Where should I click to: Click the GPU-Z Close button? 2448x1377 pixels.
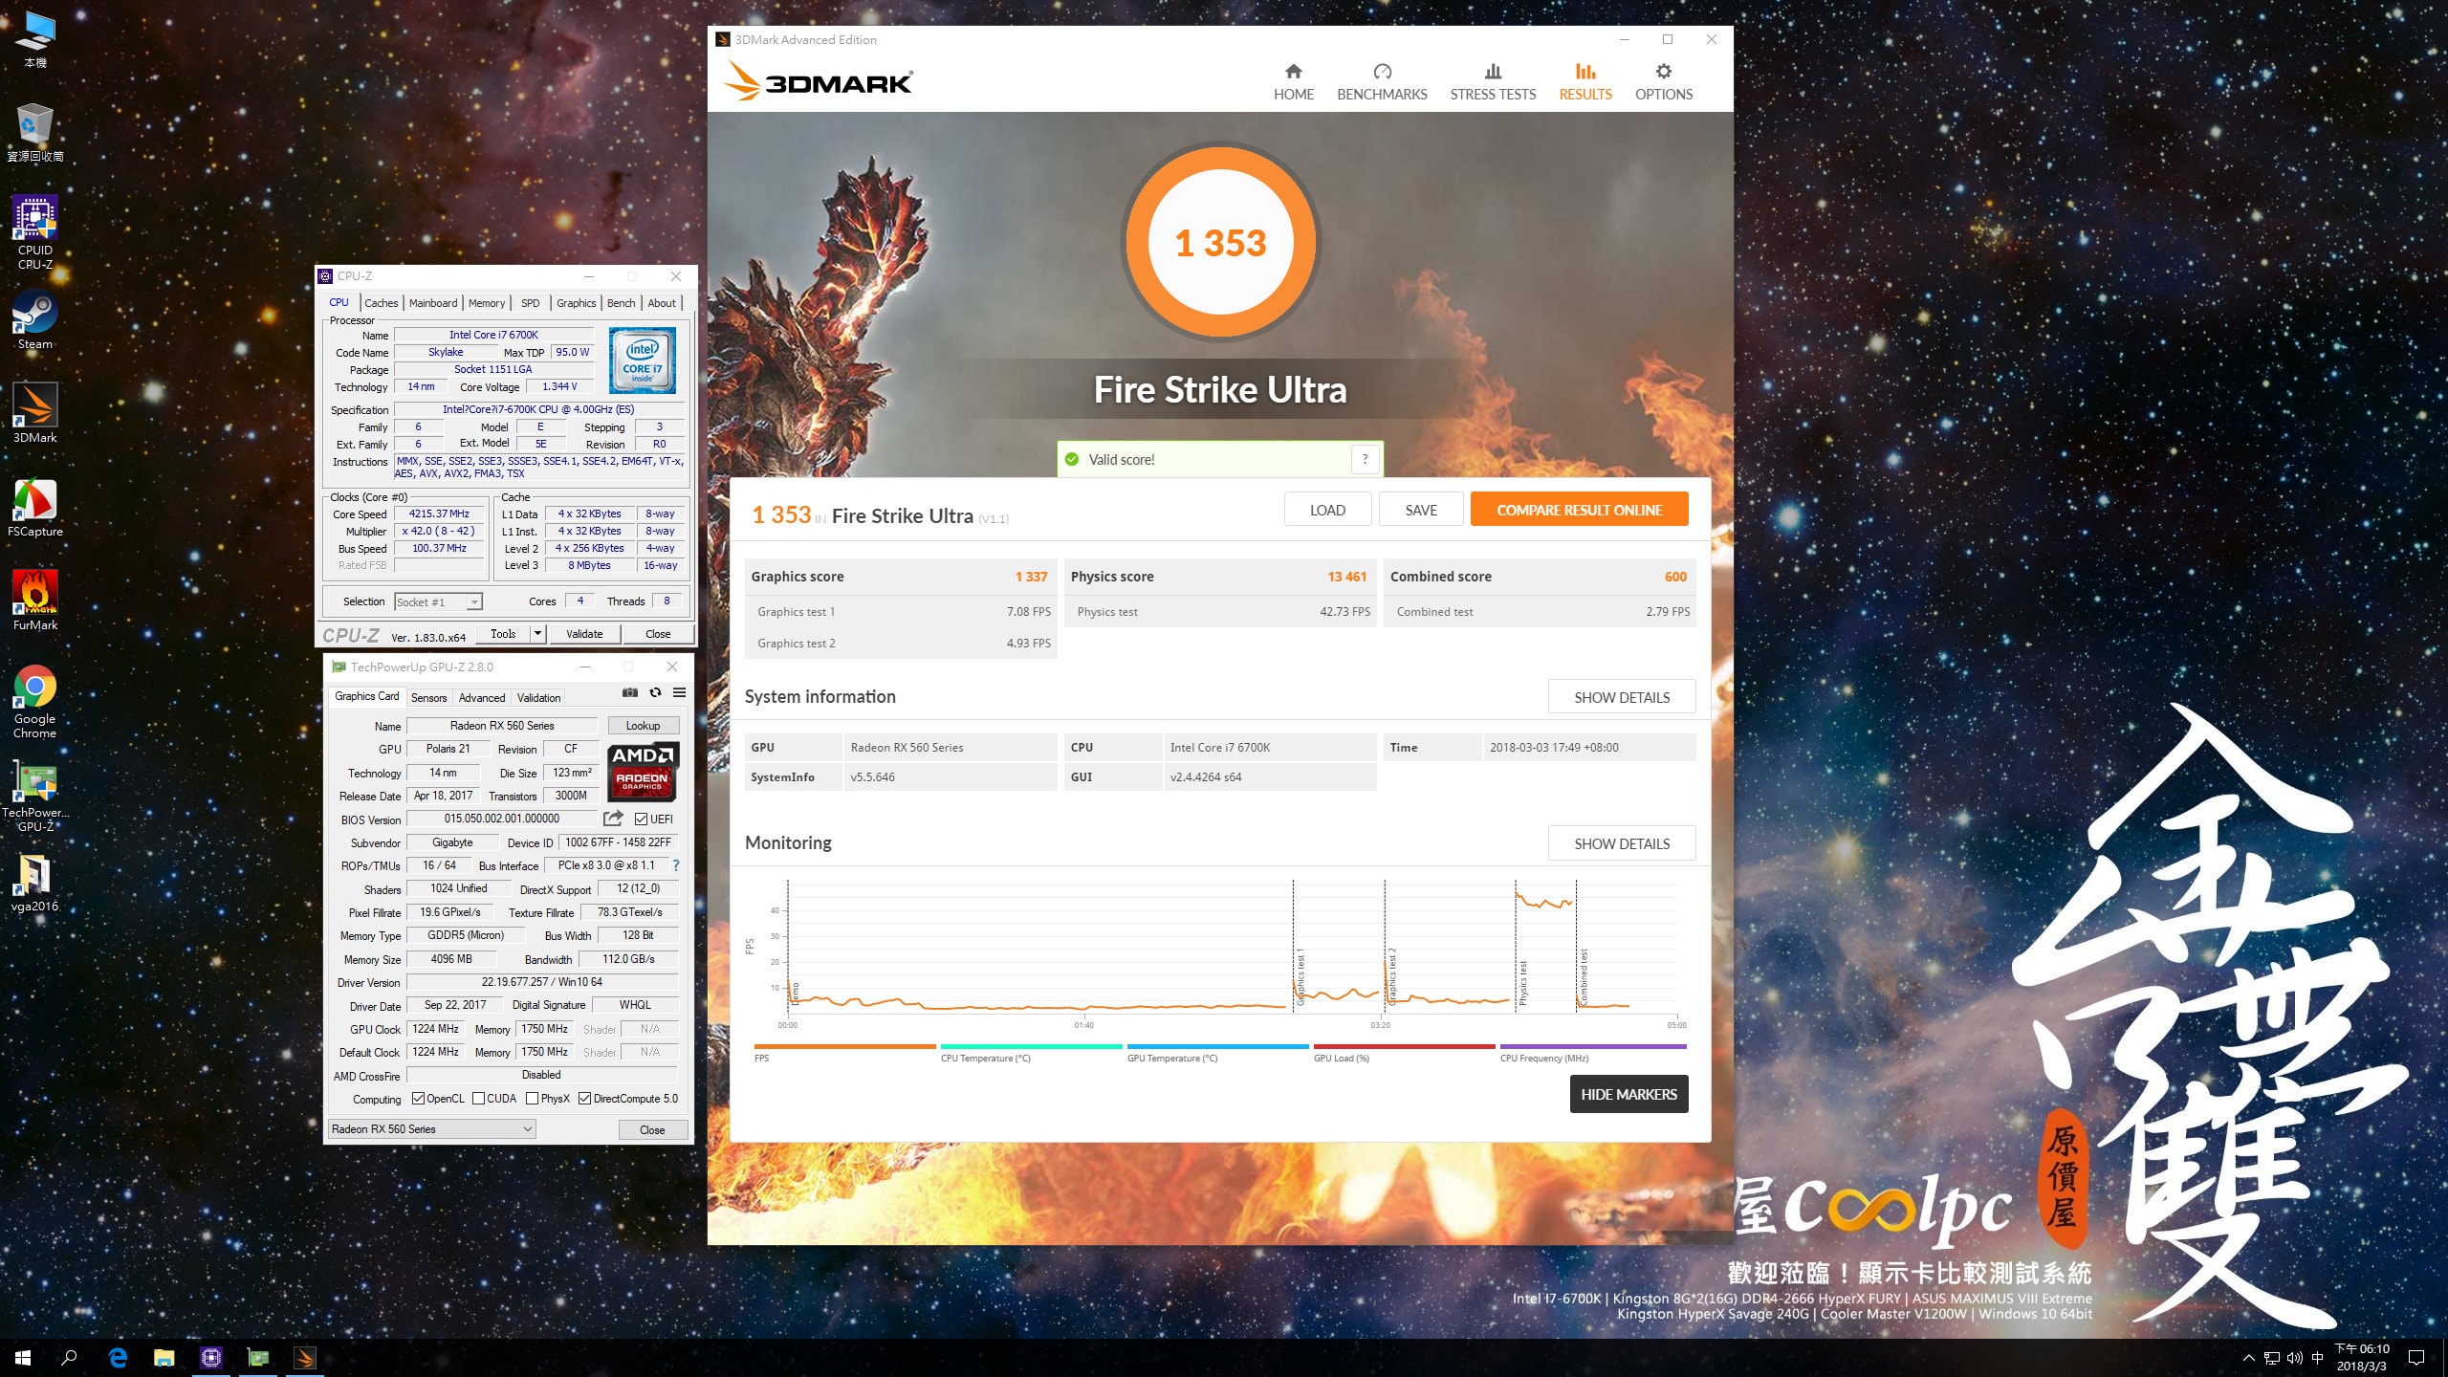coord(652,1129)
